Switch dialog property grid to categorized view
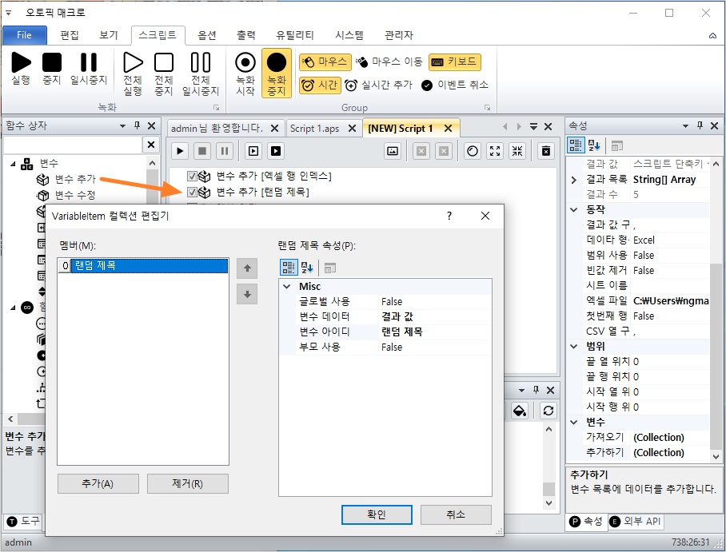This screenshot has height=552, width=726. pyautogui.click(x=289, y=267)
